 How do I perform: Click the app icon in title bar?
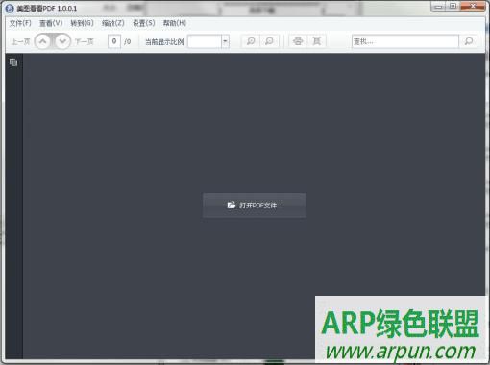coord(10,9)
